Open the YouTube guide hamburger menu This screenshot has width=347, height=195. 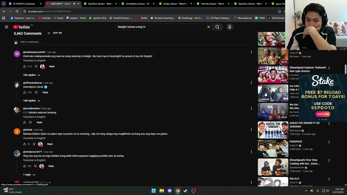(7, 27)
